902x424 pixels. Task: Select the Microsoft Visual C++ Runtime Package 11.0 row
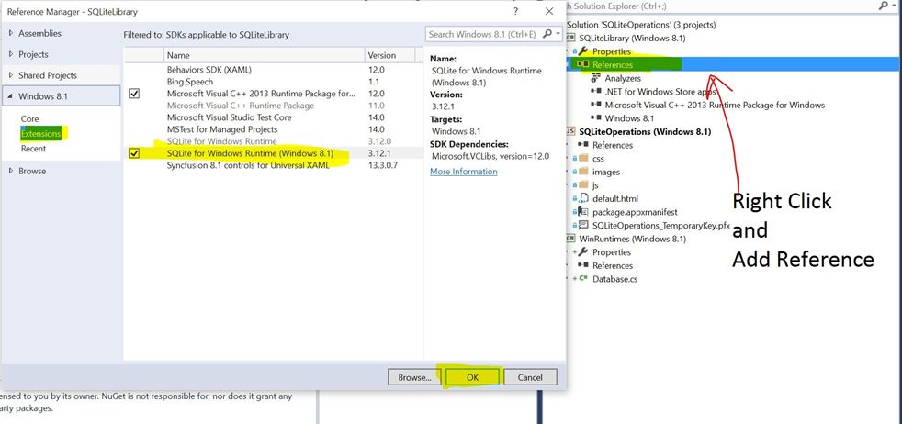(273, 106)
